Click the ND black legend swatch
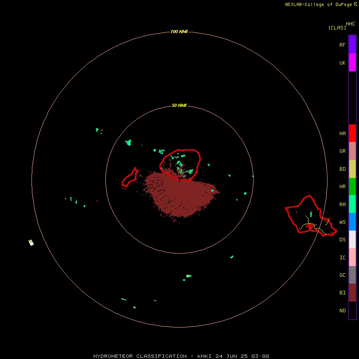Viewport: 359px width, 359px height. pyautogui.click(x=352, y=310)
